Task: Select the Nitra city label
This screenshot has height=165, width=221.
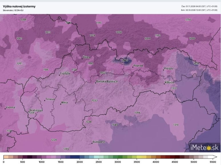Action: [x=65, y=103]
